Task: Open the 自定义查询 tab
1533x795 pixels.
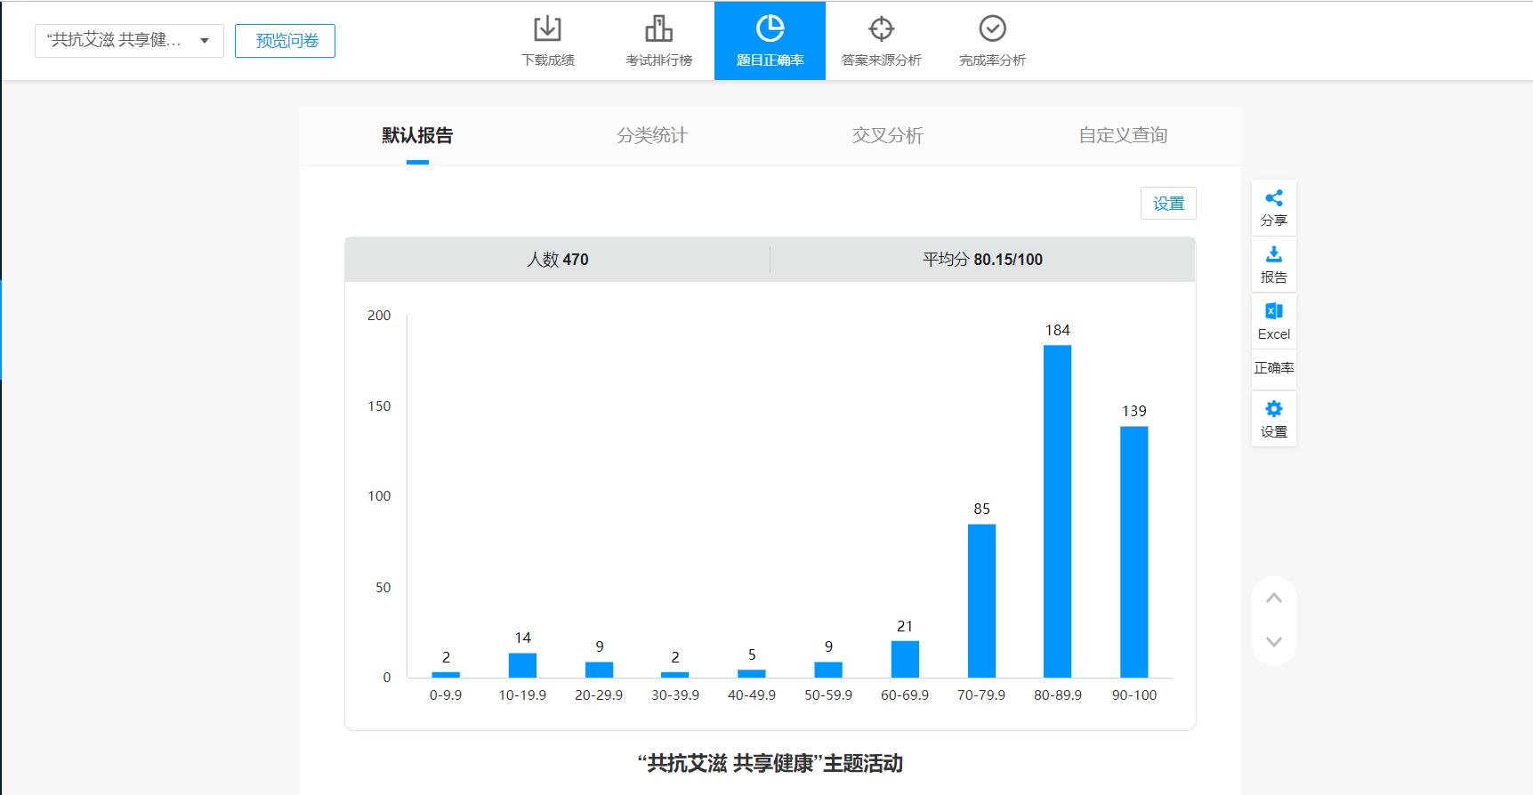Action: click(x=1123, y=135)
